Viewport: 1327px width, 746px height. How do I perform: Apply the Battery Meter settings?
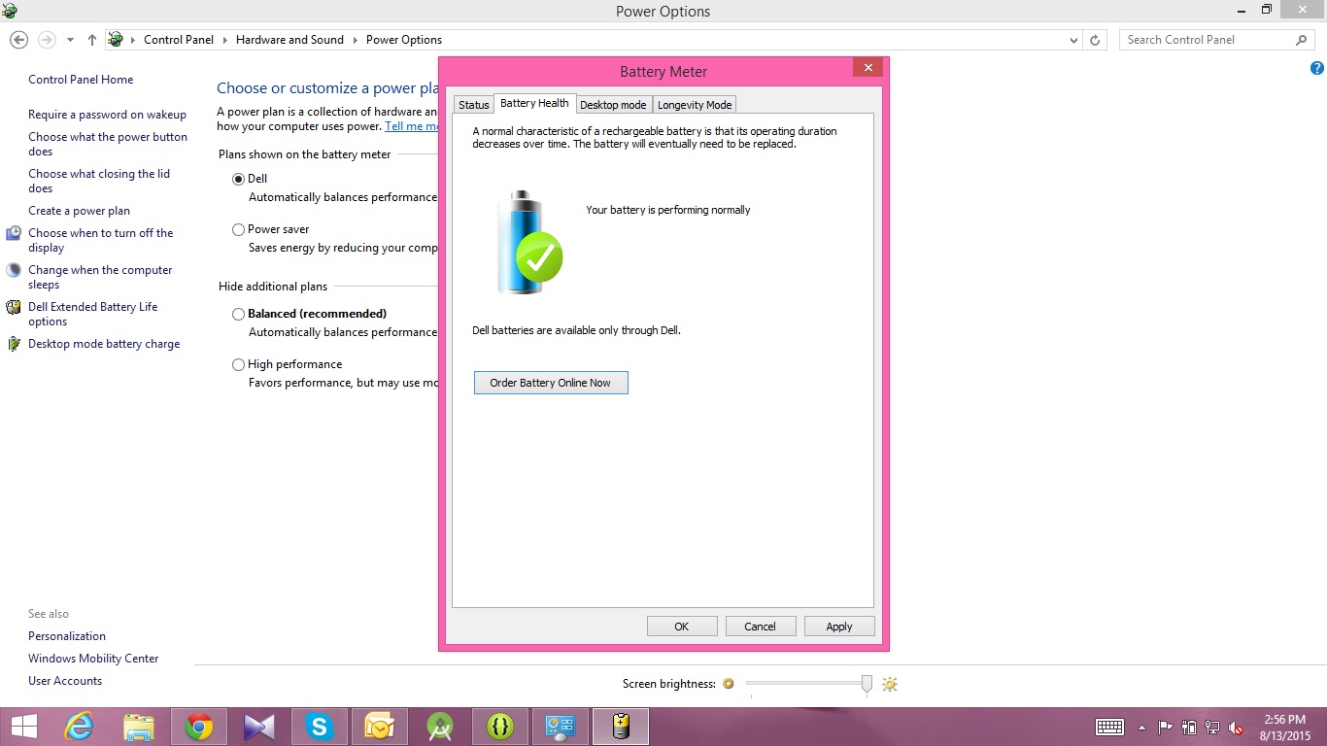(x=839, y=627)
